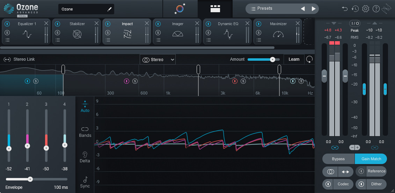Toggle Dynamic EQ module power
395x193 pixels.
pos(209,24)
